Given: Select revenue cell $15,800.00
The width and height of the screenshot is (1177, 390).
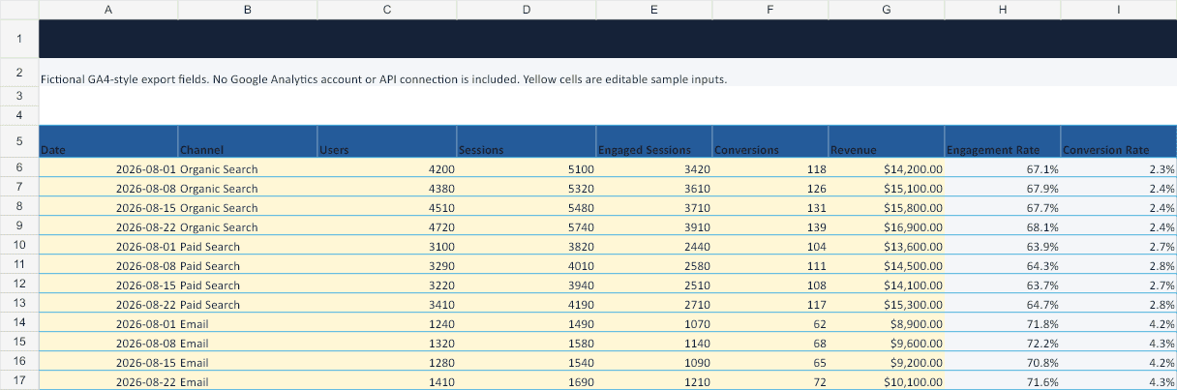Looking at the screenshot, I should click(x=887, y=207).
